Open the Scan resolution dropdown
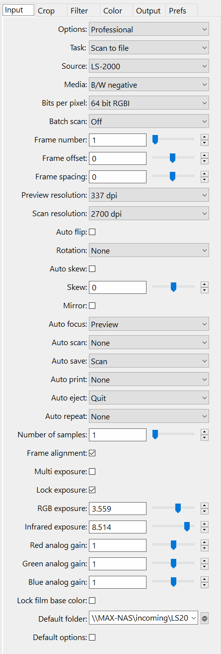Image resolution: width=221 pixels, height=654 pixels. (149, 214)
